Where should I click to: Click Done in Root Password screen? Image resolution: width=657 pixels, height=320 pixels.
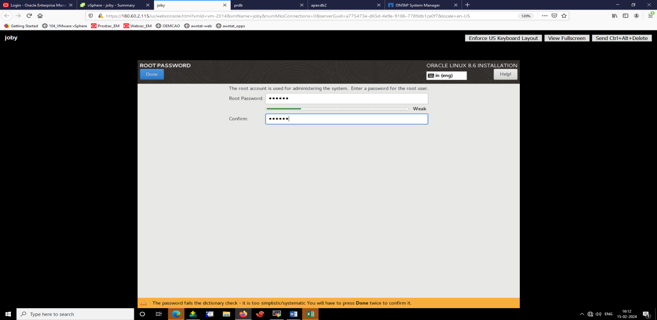point(152,74)
